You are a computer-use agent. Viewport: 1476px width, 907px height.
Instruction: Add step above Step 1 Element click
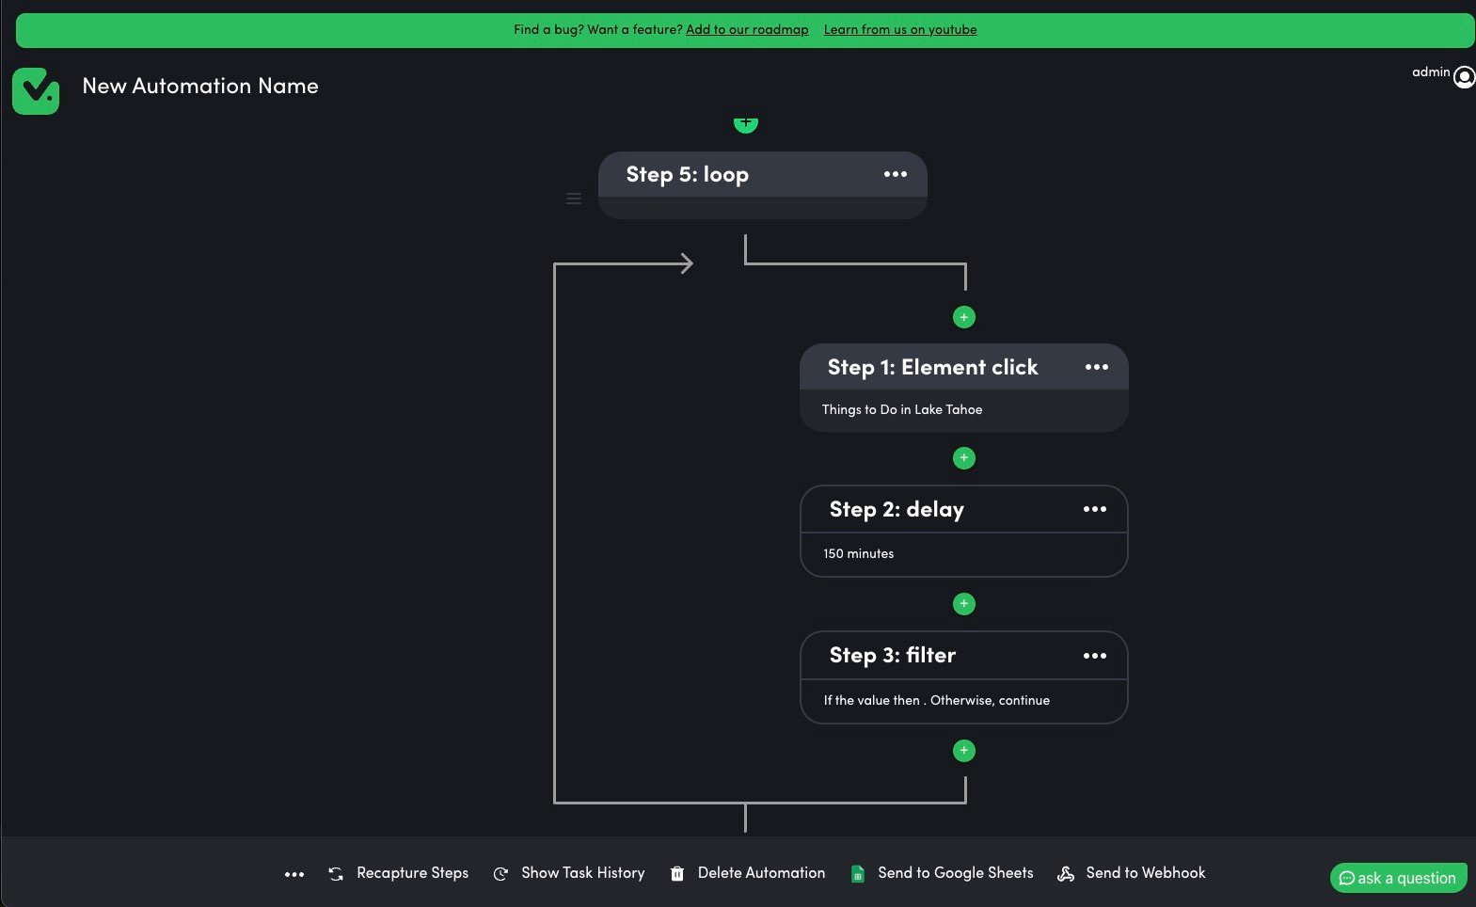963,317
